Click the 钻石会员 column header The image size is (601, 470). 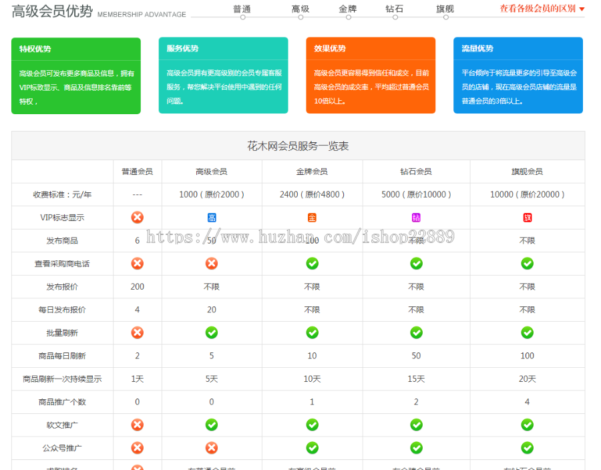coord(416,172)
